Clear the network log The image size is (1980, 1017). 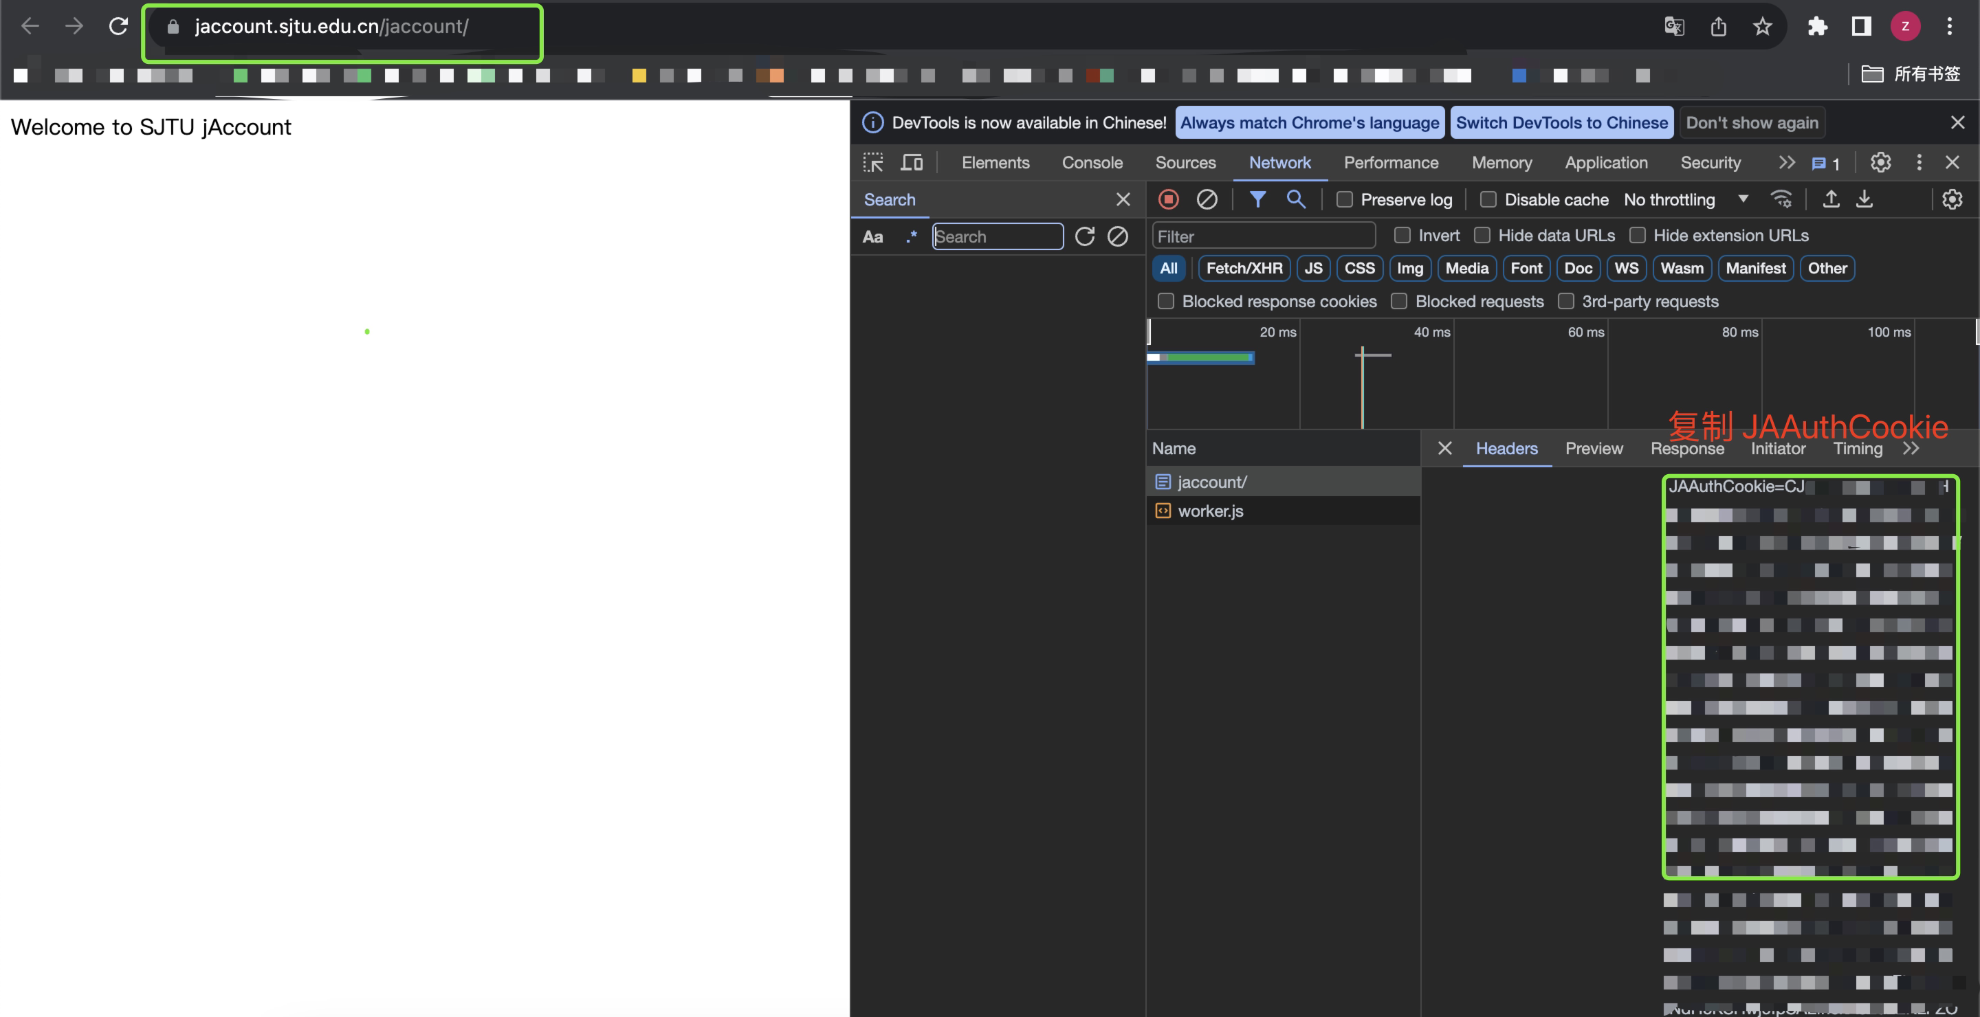click(1207, 200)
